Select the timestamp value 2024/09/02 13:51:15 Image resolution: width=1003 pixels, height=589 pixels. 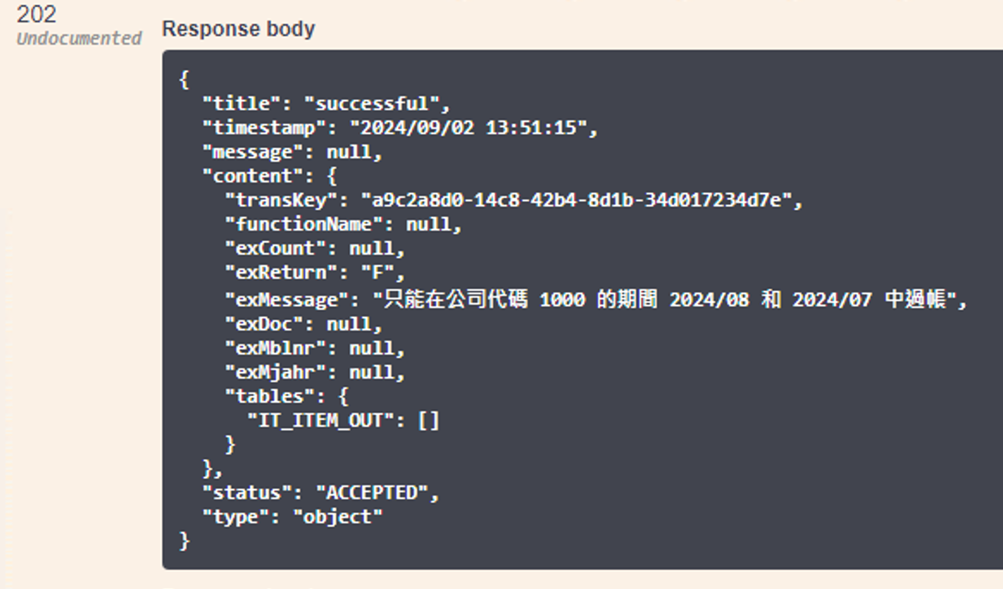click(x=472, y=128)
